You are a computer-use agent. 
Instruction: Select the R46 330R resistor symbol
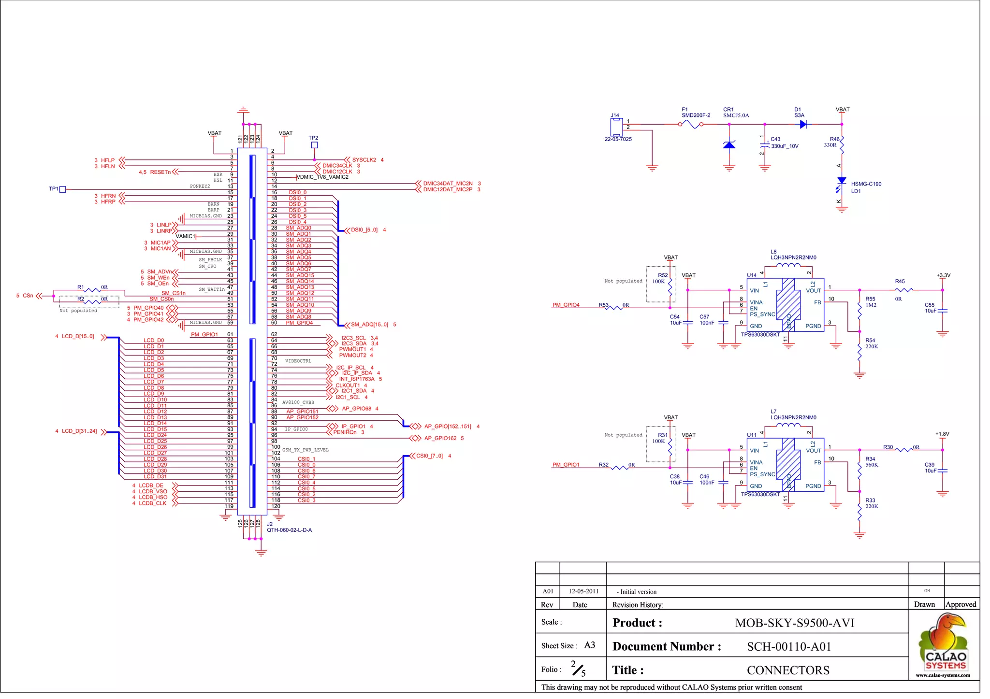pos(842,145)
